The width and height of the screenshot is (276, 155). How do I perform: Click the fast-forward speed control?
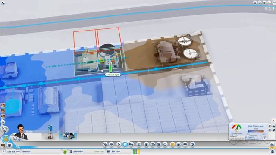[x=18, y=152]
